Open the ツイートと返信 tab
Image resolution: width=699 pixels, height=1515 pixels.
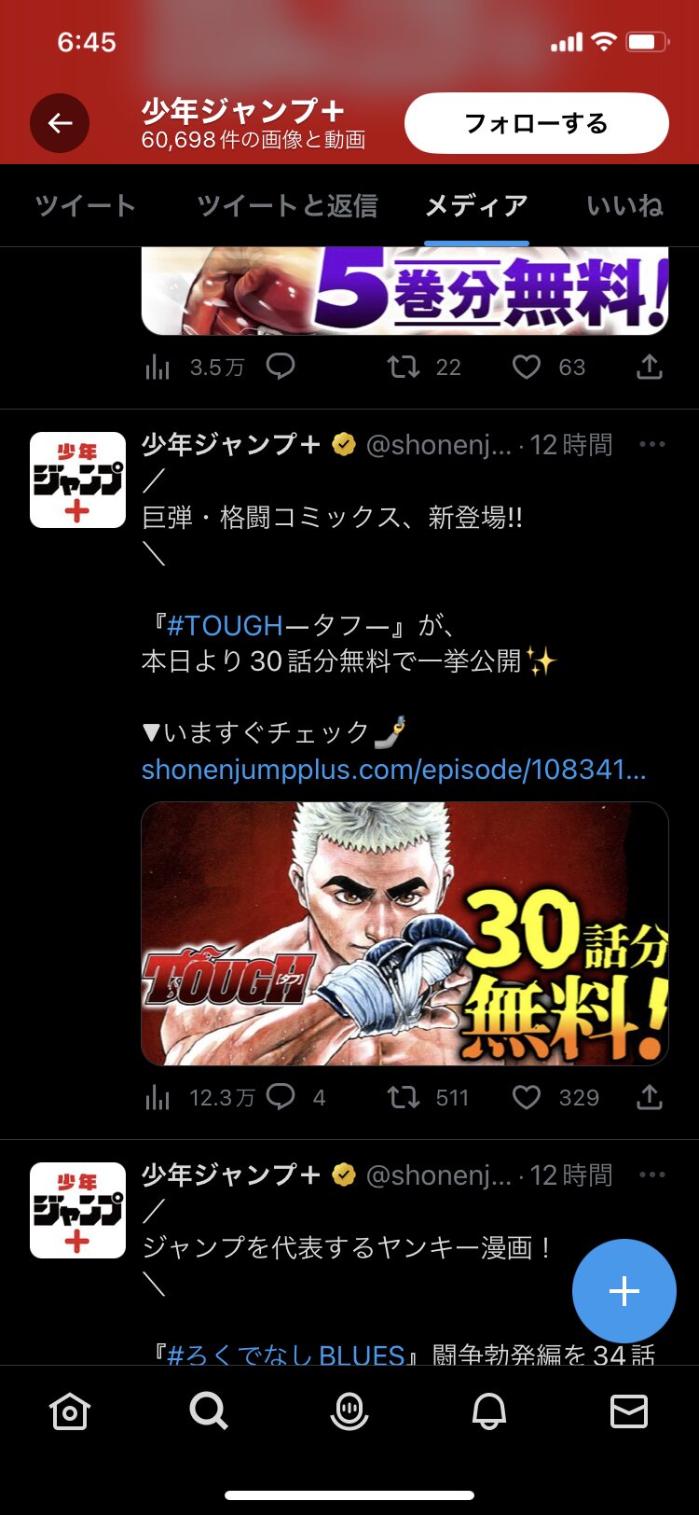coord(287,205)
